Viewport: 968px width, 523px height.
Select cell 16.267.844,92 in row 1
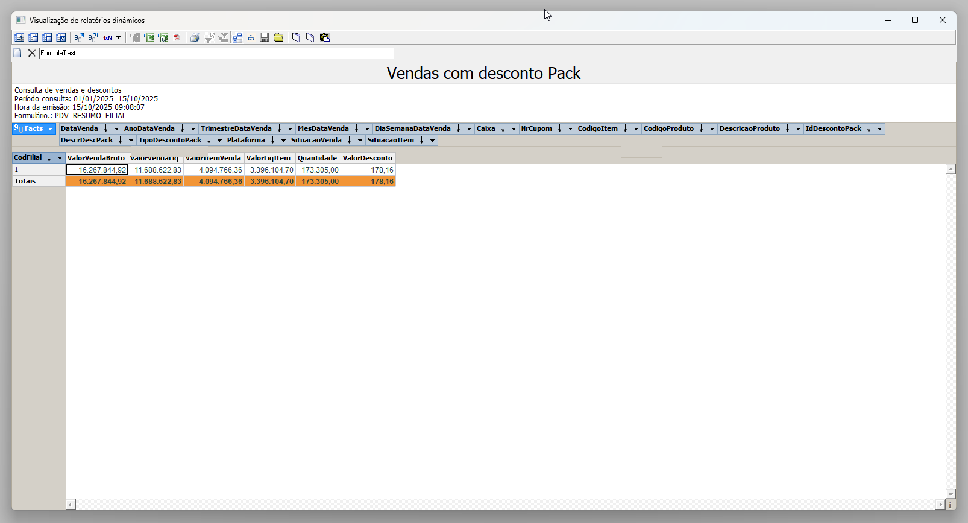coord(96,170)
